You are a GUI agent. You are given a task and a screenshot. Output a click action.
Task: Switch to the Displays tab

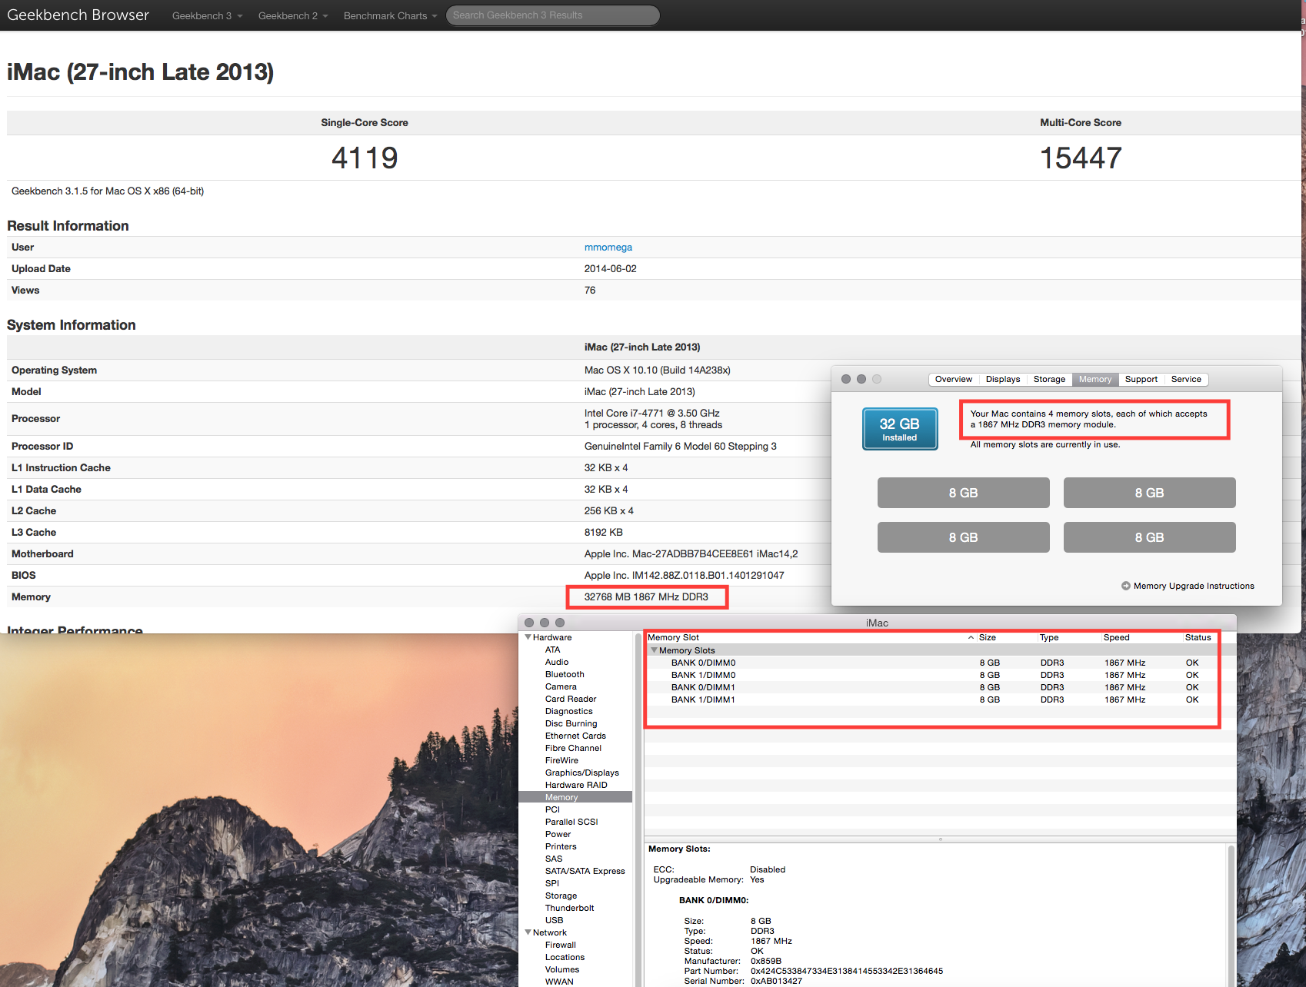pos(1003,379)
